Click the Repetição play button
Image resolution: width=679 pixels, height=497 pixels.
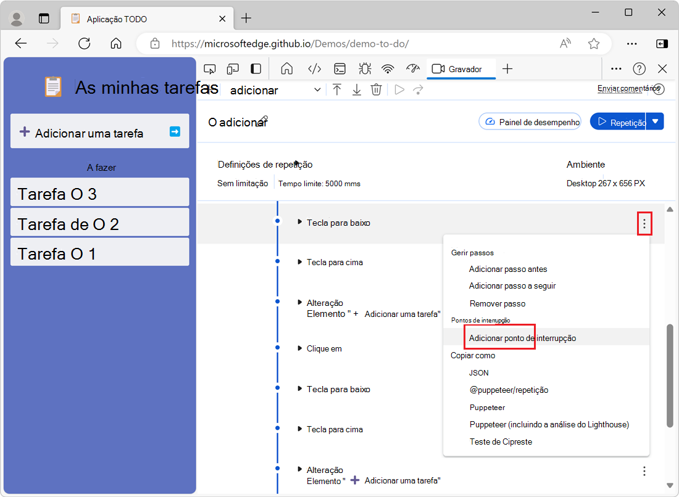pos(618,122)
